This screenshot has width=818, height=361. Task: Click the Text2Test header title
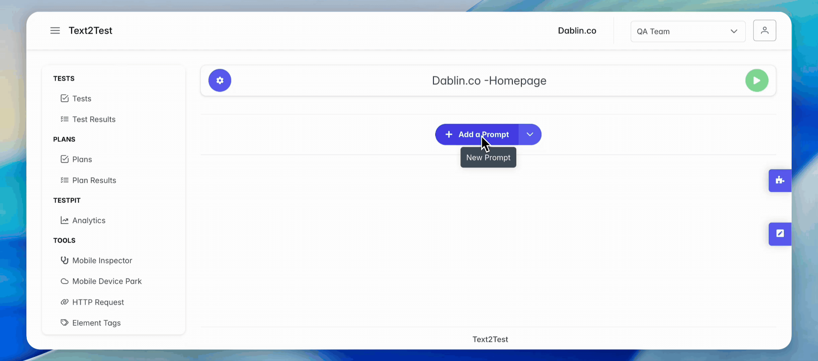(90, 31)
